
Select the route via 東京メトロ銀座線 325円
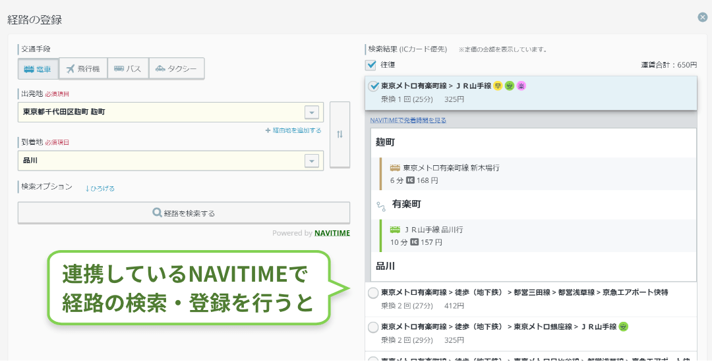pos(531,334)
